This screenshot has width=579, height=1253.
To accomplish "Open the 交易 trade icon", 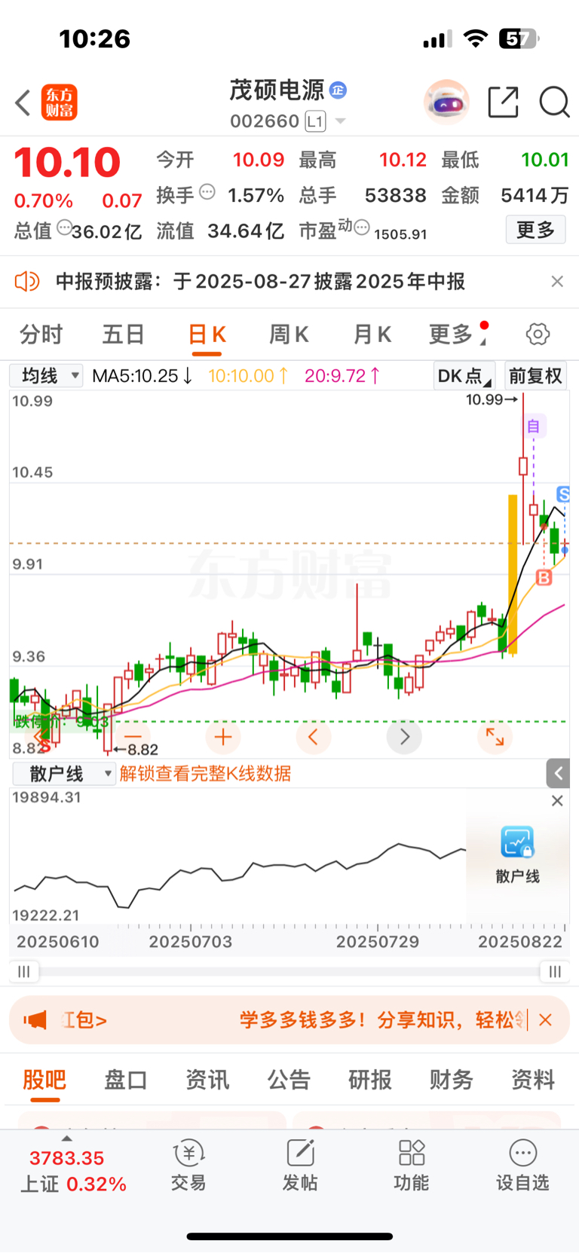I will (x=188, y=1166).
